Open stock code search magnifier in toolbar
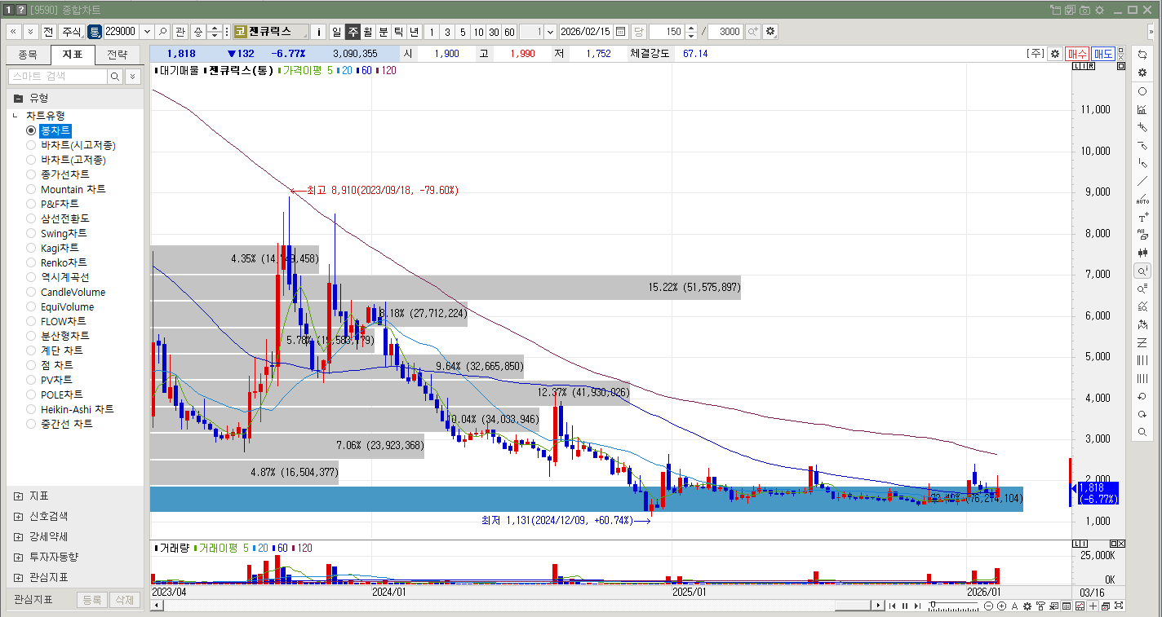1162x617 pixels. tap(162, 32)
